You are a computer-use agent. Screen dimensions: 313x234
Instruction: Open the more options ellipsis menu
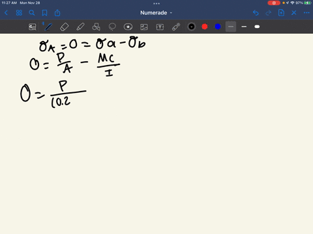(x=306, y=13)
